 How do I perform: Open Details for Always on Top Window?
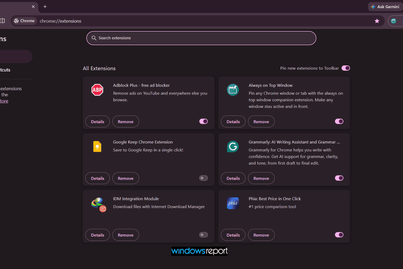pyautogui.click(x=233, y=122)
